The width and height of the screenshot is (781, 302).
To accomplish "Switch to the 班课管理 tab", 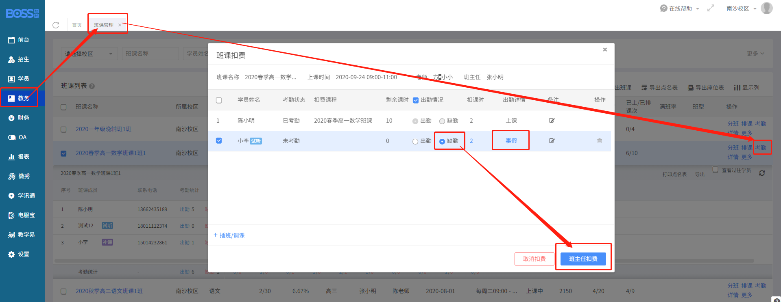I will [104, 25].
